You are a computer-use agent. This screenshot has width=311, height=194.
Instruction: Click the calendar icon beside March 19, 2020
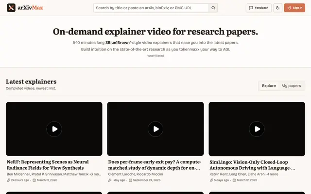pyautogui.click(x=35, y=180)
